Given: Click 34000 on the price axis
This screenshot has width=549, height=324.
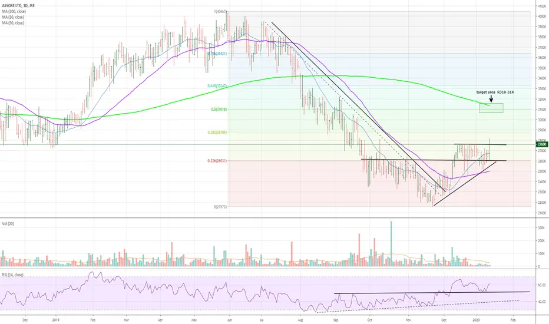Looking at the screenshot, I should [x=542, y=78].
